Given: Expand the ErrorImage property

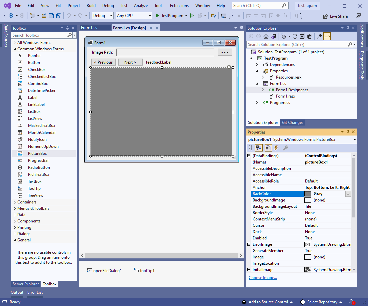Looking at the screenshot, I should click(x=249, y=244).
